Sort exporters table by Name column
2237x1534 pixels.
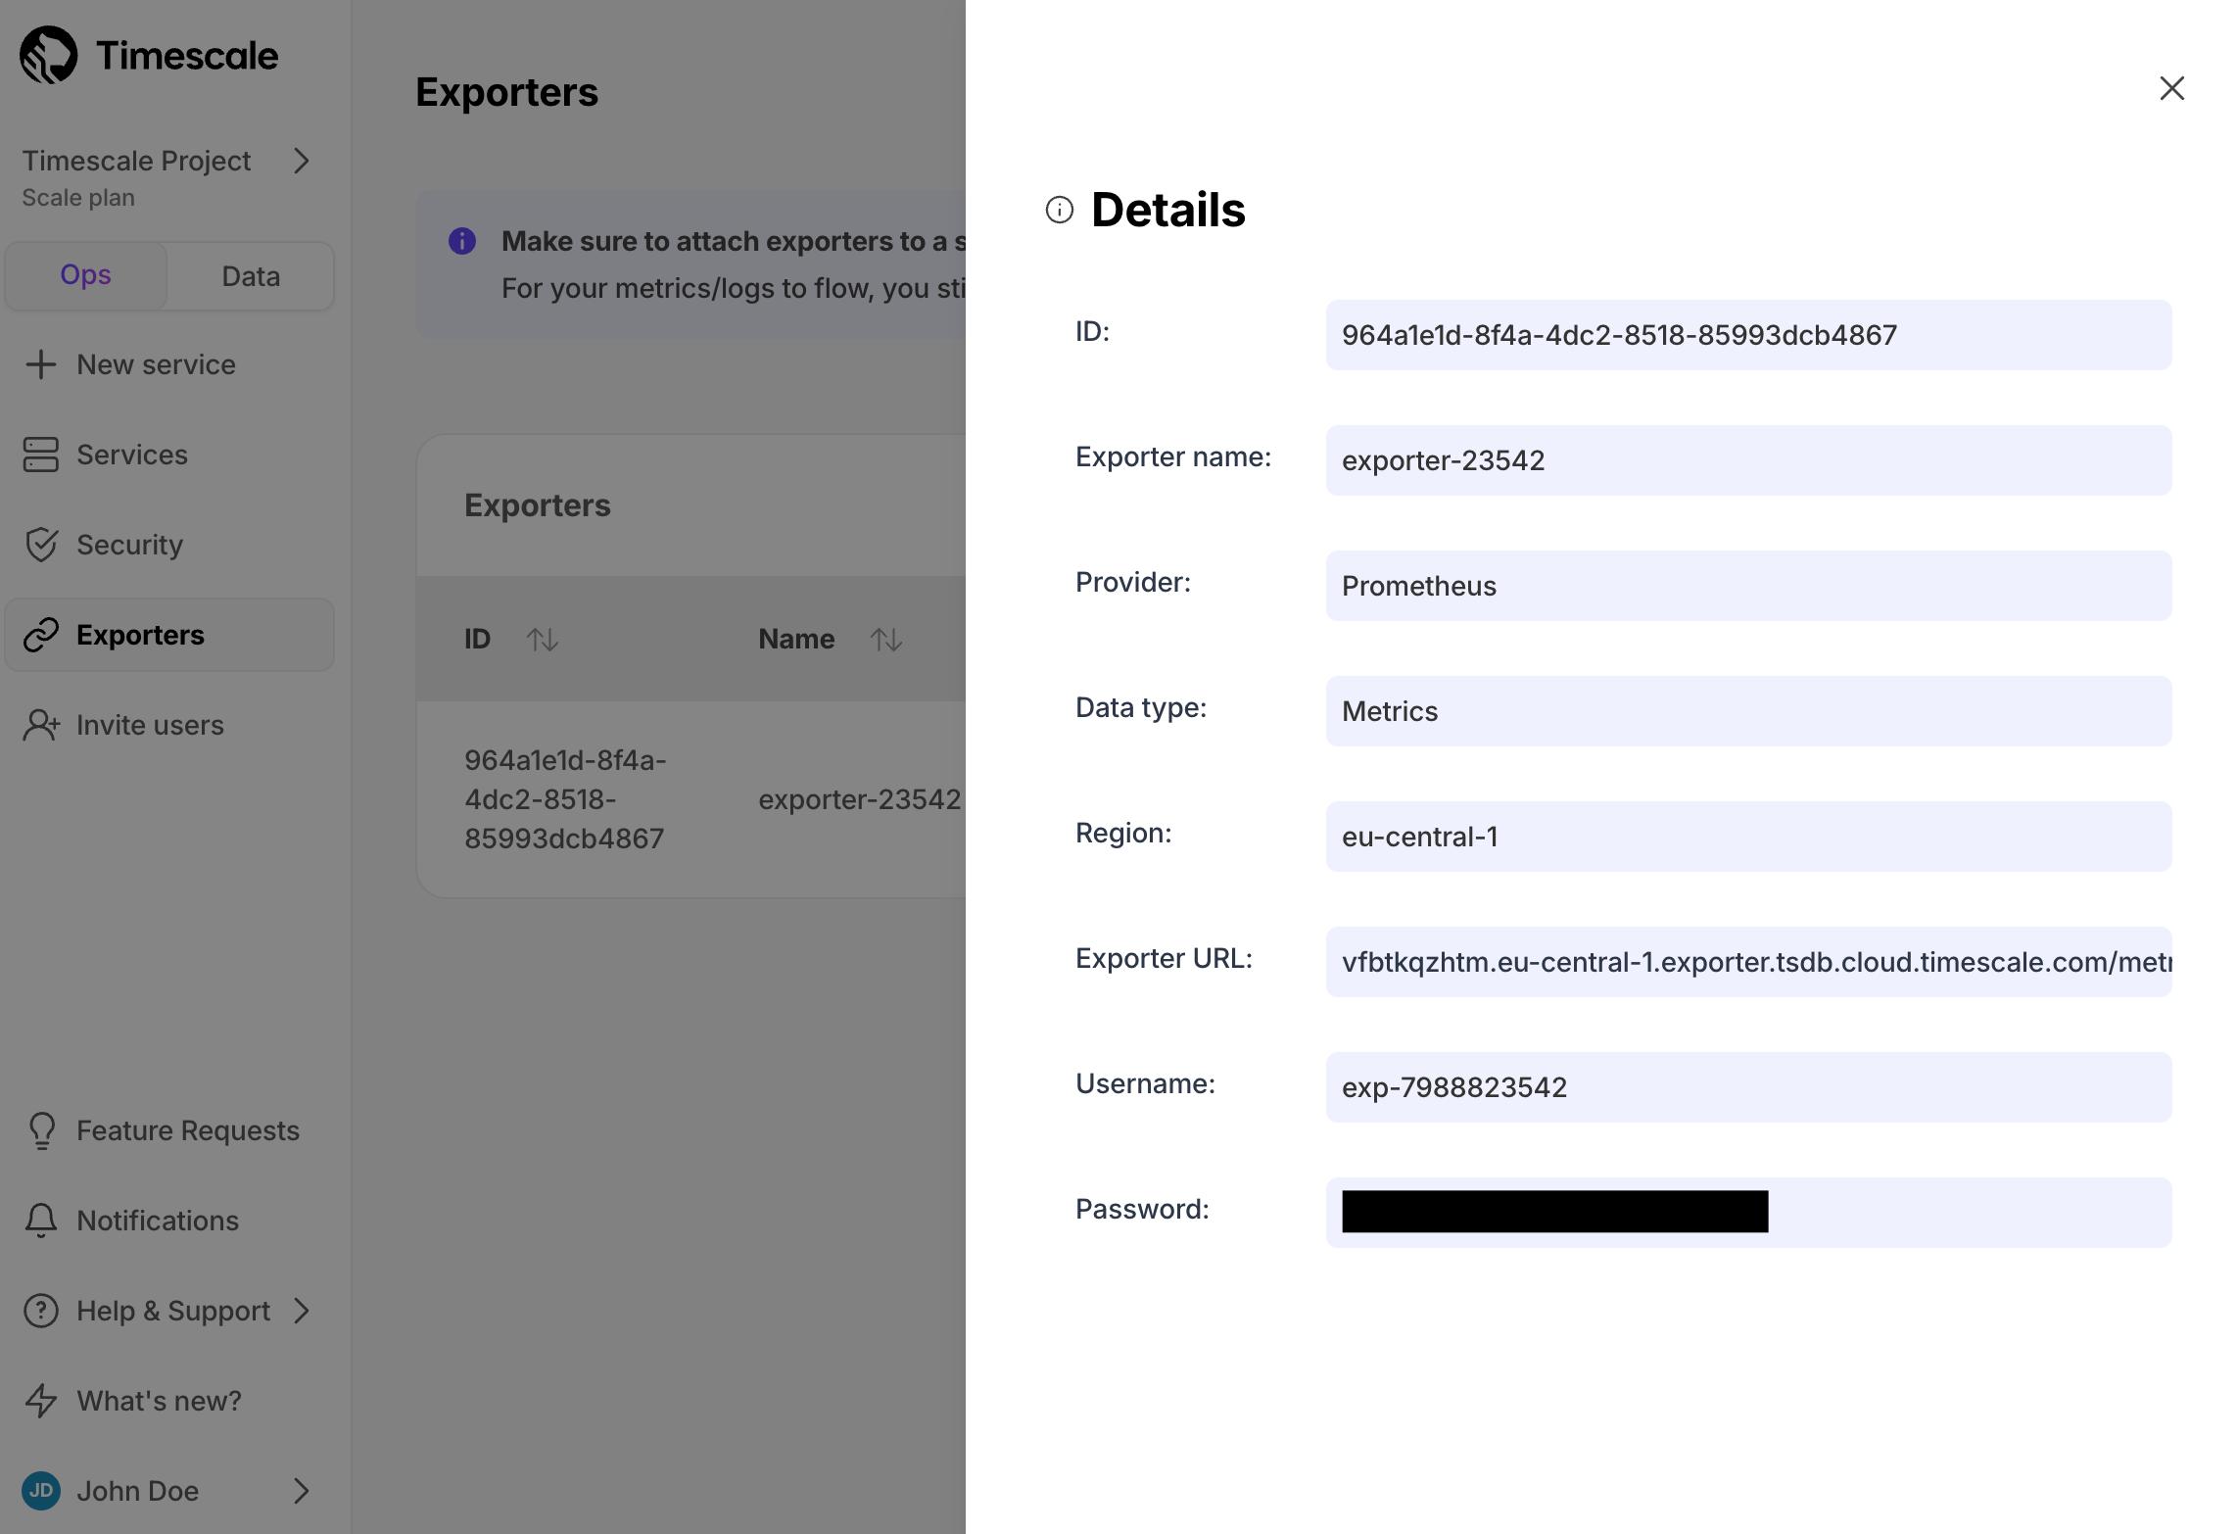coord(886,640)
